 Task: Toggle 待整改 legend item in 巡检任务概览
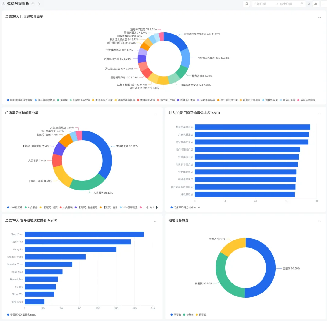201,315
